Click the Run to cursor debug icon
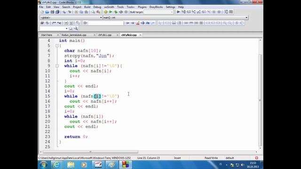 (x=183, y=12)
